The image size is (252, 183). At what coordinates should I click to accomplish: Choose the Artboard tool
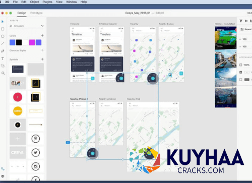pyautogui.click(x=3, y=66)
